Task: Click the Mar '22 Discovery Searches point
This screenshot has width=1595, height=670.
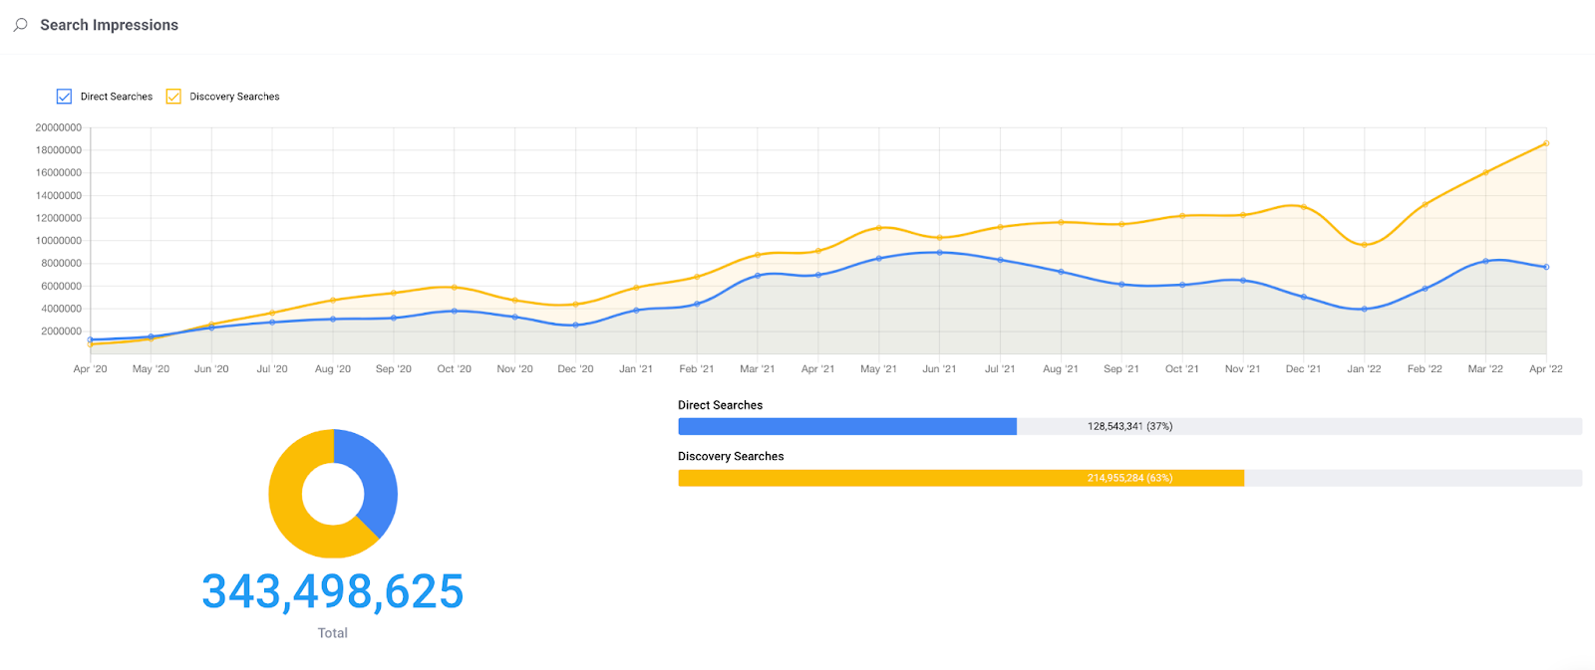Action: 1485,172
